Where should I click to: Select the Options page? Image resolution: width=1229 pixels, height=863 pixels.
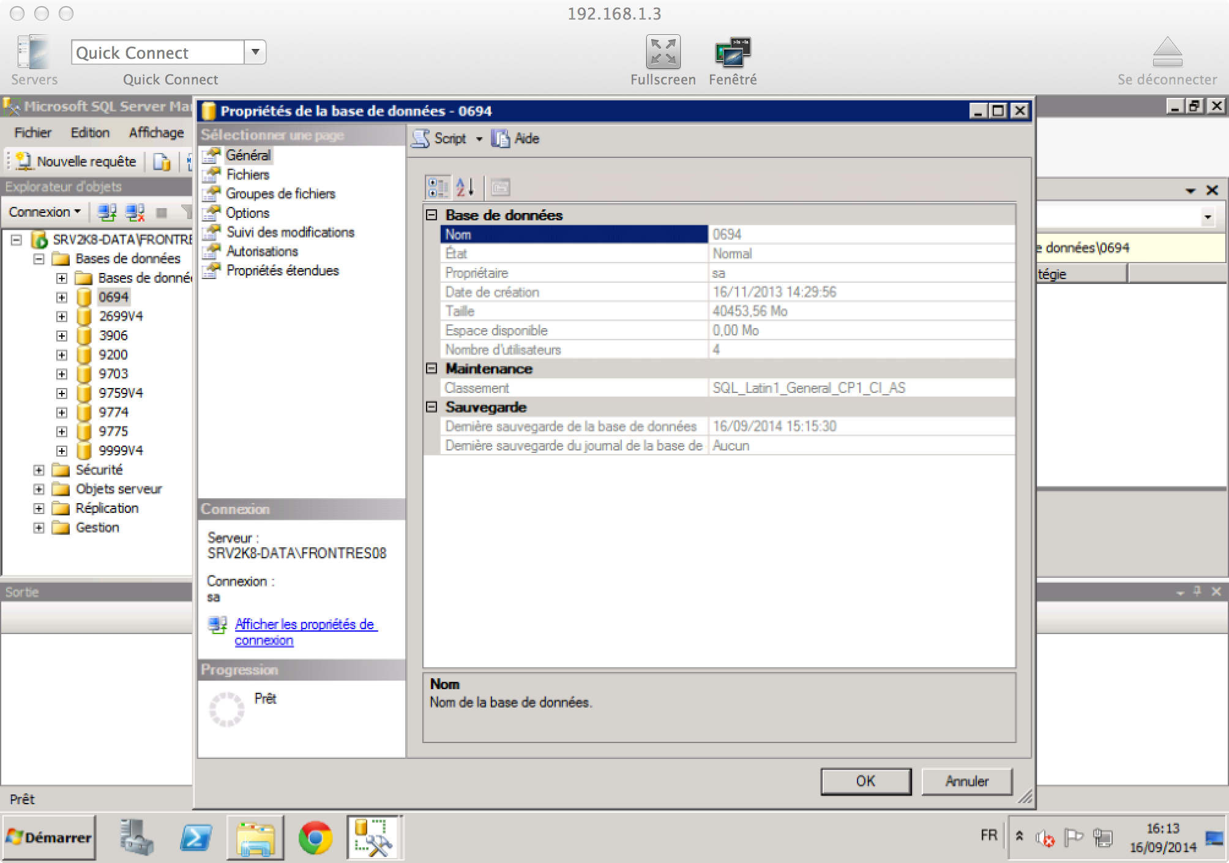point(247,213)
